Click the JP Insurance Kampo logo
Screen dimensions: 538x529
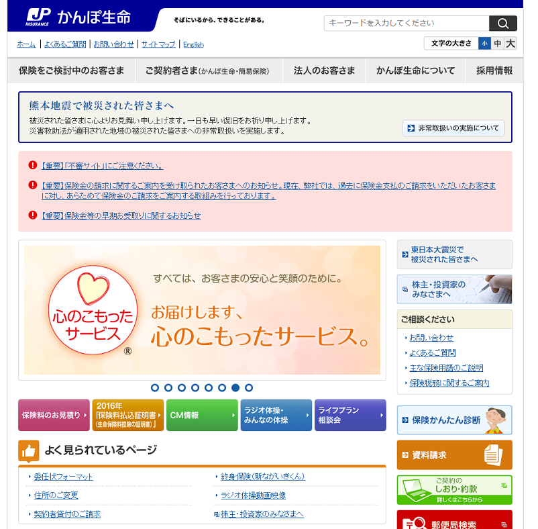[78, 17]
